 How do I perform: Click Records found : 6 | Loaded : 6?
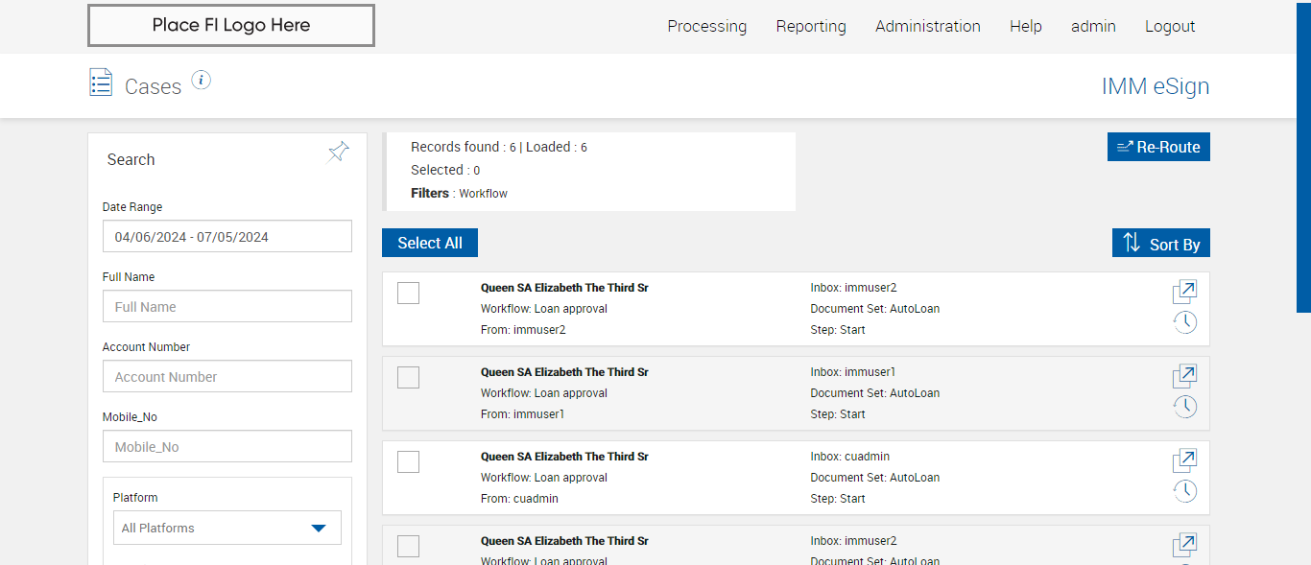[x=499, y=147]
